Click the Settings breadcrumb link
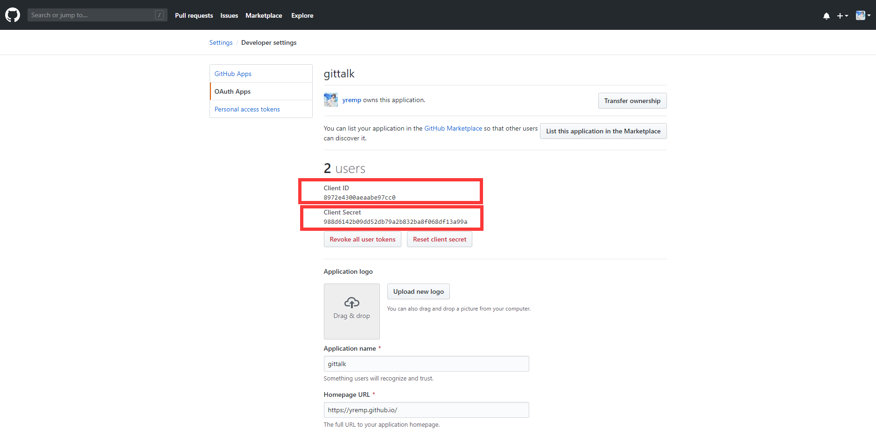Screen dimensions: 876x436 click(x=221, y=42)
